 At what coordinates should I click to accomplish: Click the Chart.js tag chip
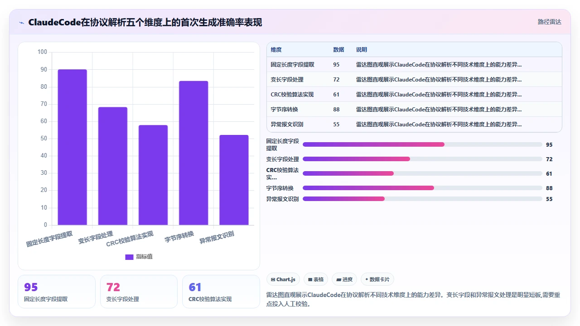[283, 279]
